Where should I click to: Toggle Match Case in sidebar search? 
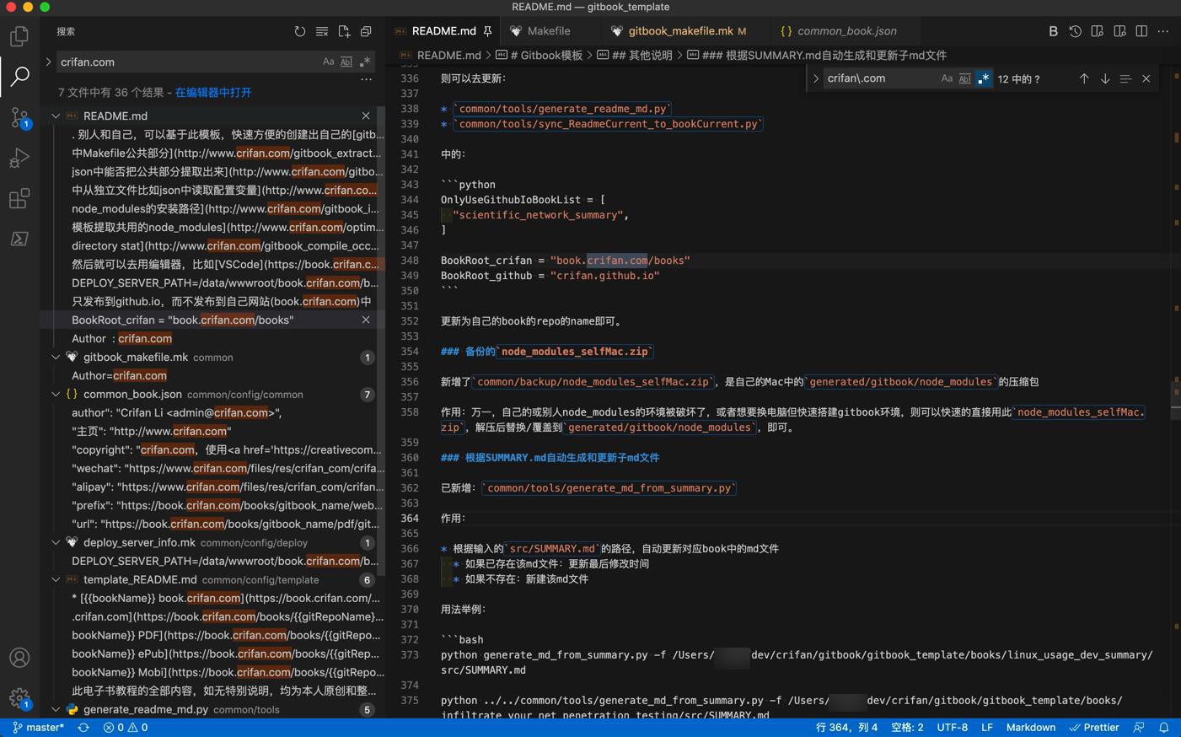tap(328, 62)
